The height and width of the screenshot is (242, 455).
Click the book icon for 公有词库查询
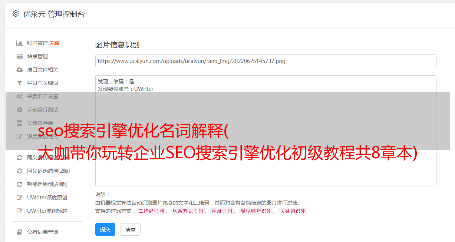20,232
